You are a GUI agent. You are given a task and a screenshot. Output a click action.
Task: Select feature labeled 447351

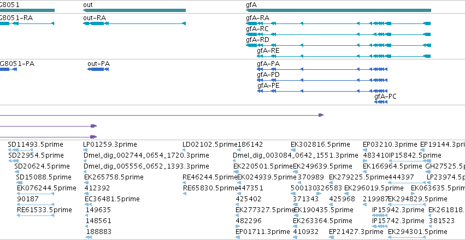pos(250,188)
